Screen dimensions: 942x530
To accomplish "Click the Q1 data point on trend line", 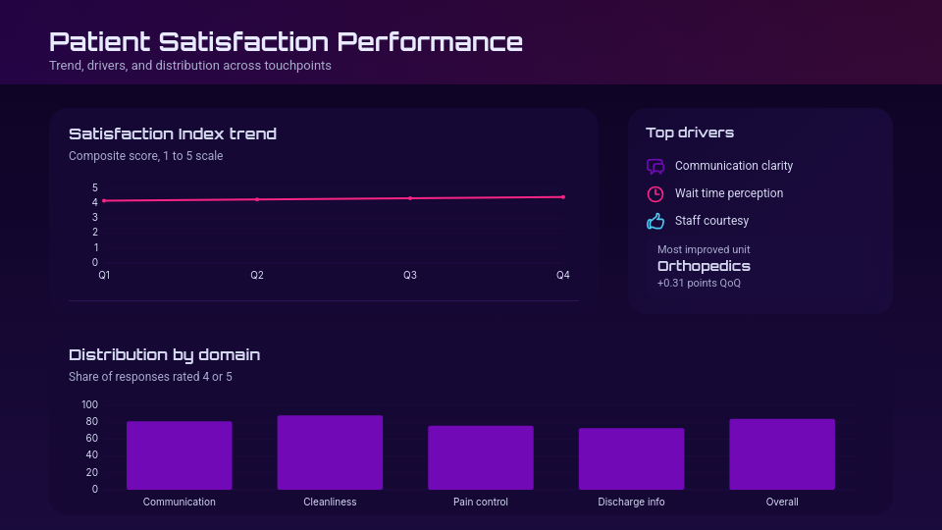I will pos(104,201).
